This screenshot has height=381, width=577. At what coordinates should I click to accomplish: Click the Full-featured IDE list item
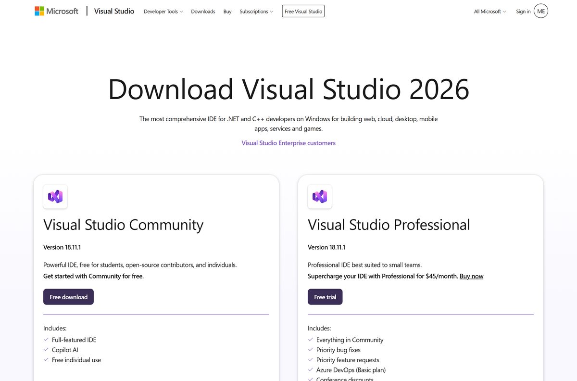click(x=74, y=340)
